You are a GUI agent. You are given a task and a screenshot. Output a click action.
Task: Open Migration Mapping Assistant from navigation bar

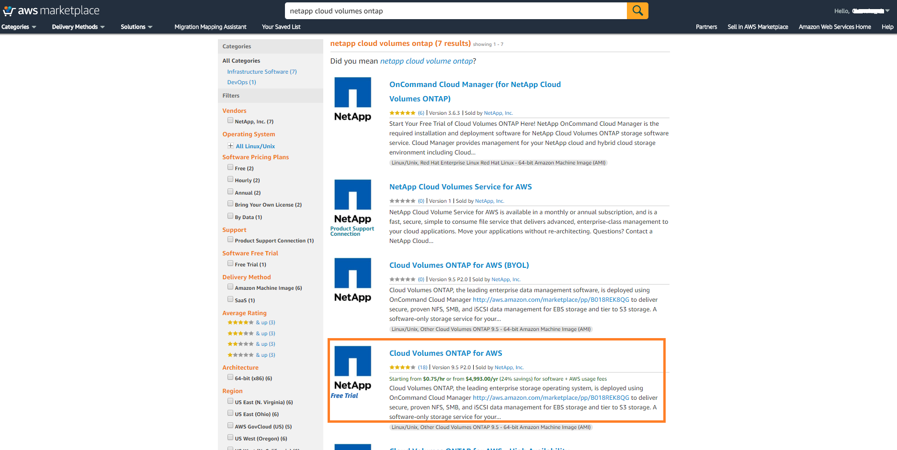[210, 27]
